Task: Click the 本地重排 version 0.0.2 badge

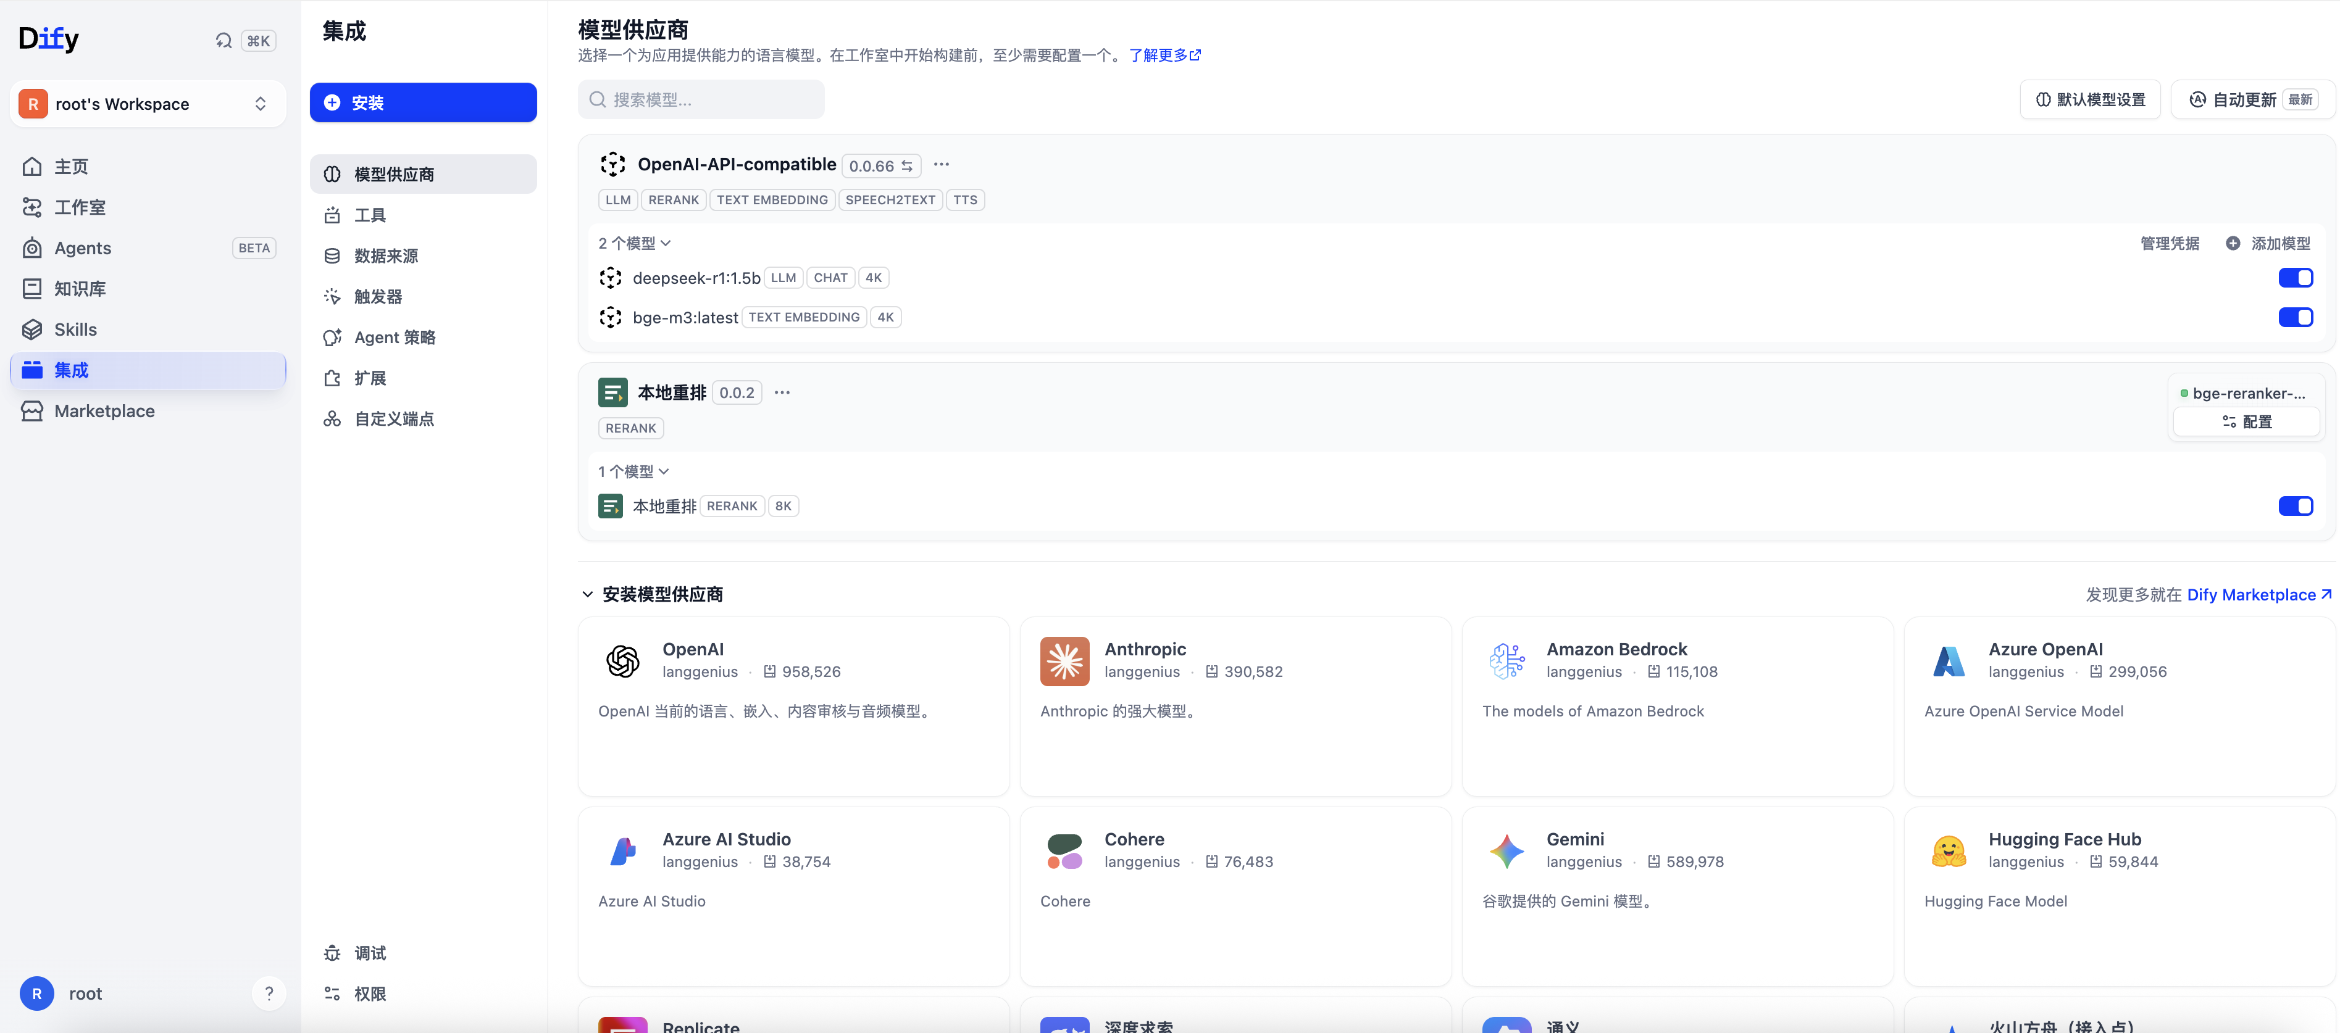Action: coord(737,393)
